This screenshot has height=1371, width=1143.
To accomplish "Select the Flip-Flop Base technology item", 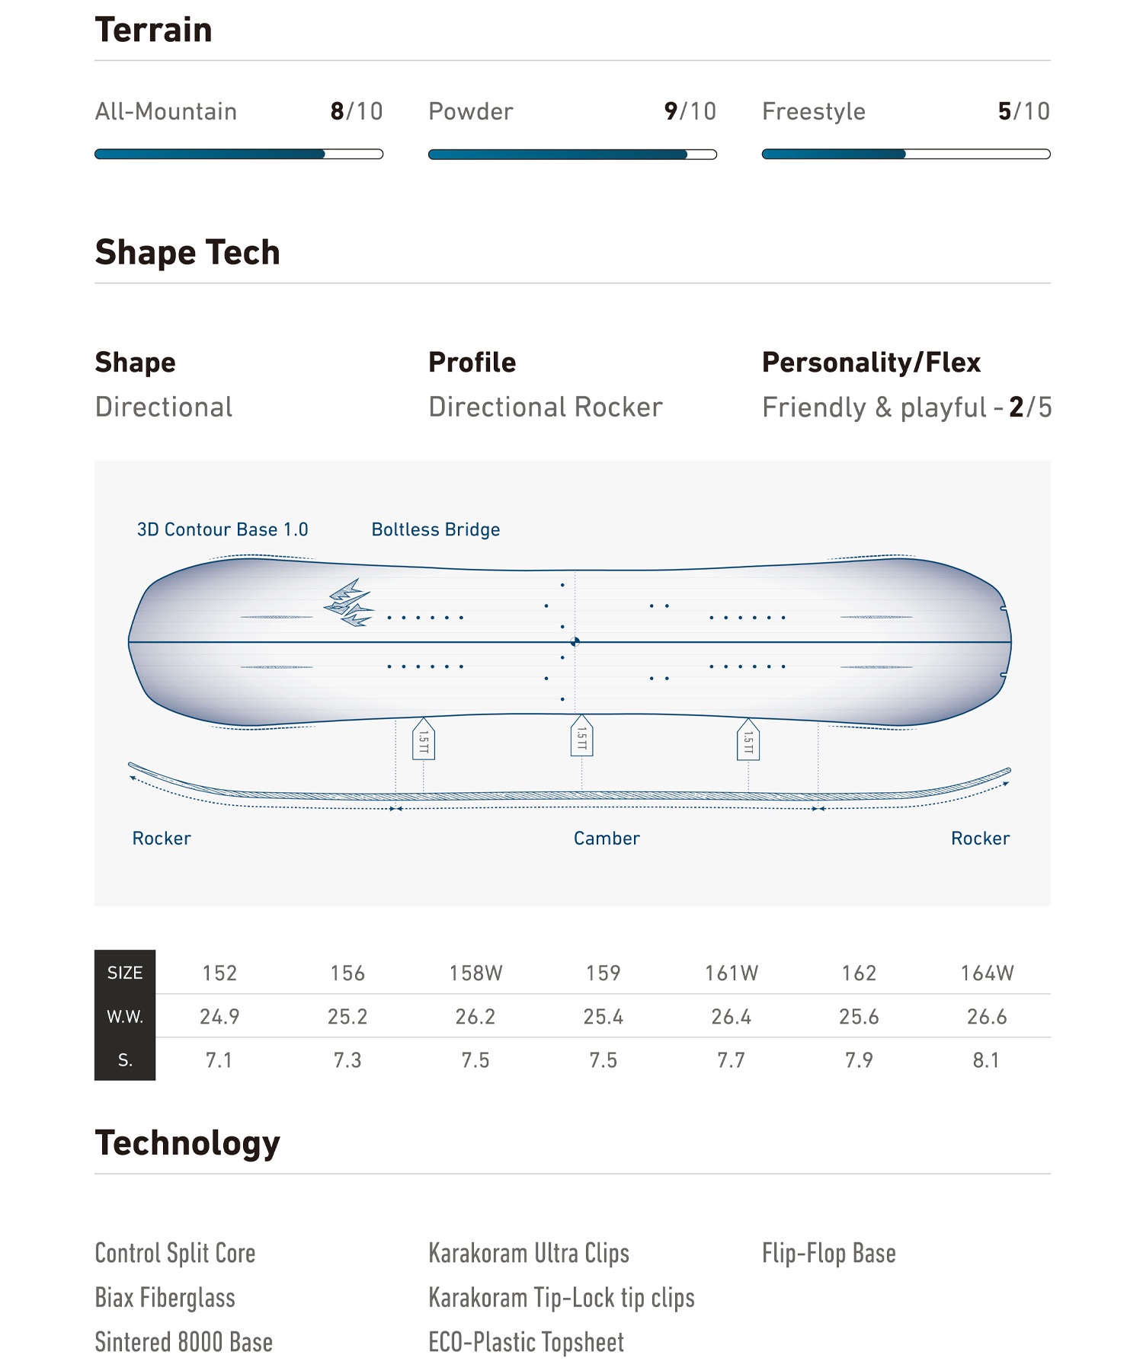I will [x=829, y=1253].
